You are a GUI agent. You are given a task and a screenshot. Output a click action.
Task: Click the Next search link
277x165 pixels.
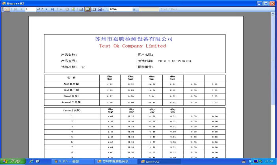point(174,9)
